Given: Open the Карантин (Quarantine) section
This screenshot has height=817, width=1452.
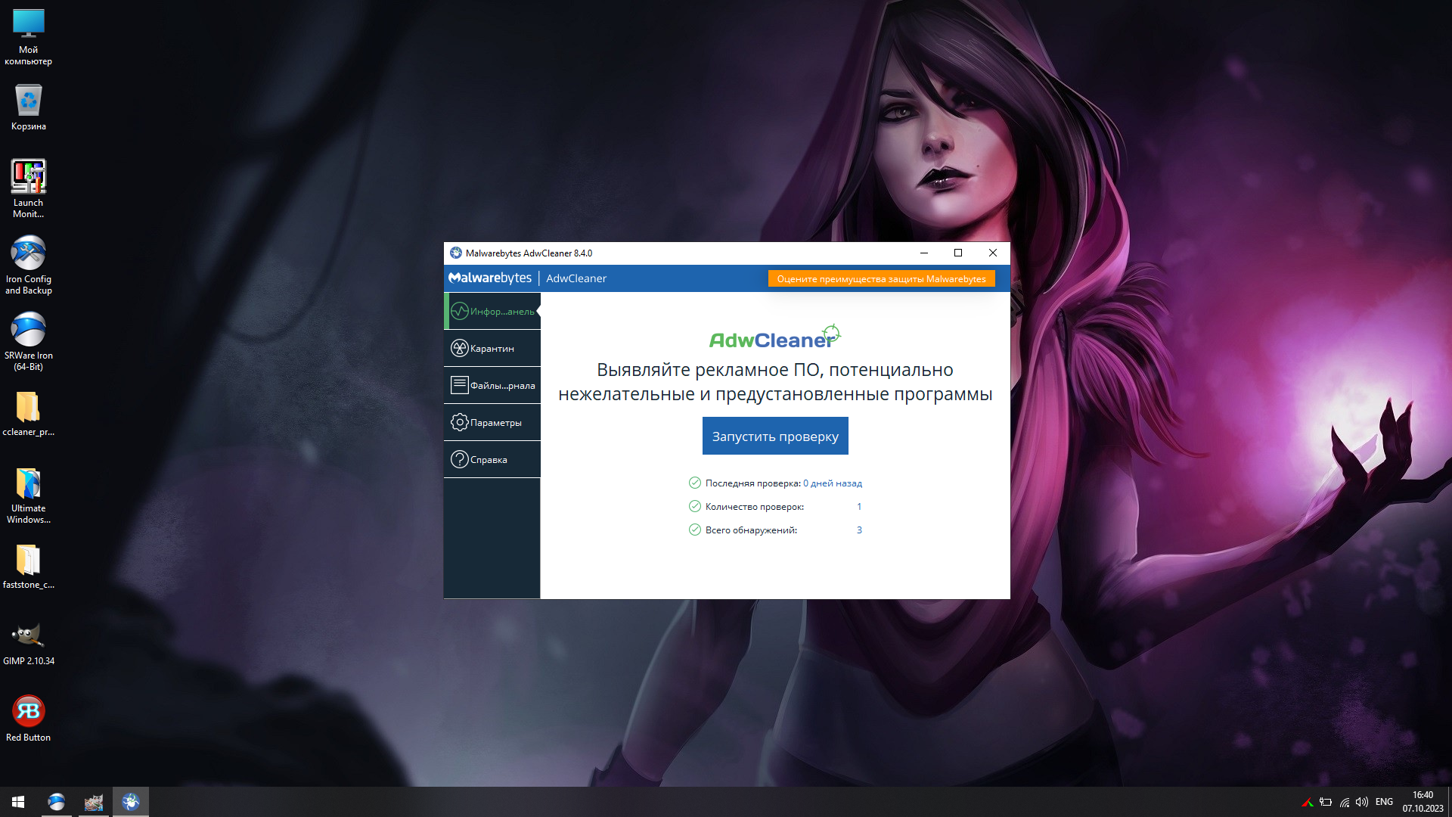Looking at the screenshot, I should 492,348.
